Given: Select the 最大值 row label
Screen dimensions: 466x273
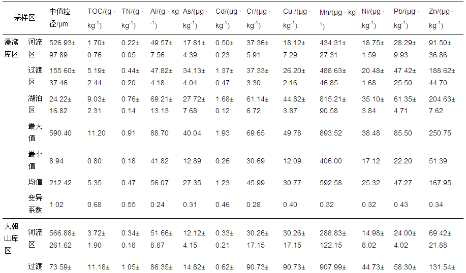Looking at the screenshot, I should 36,133.
